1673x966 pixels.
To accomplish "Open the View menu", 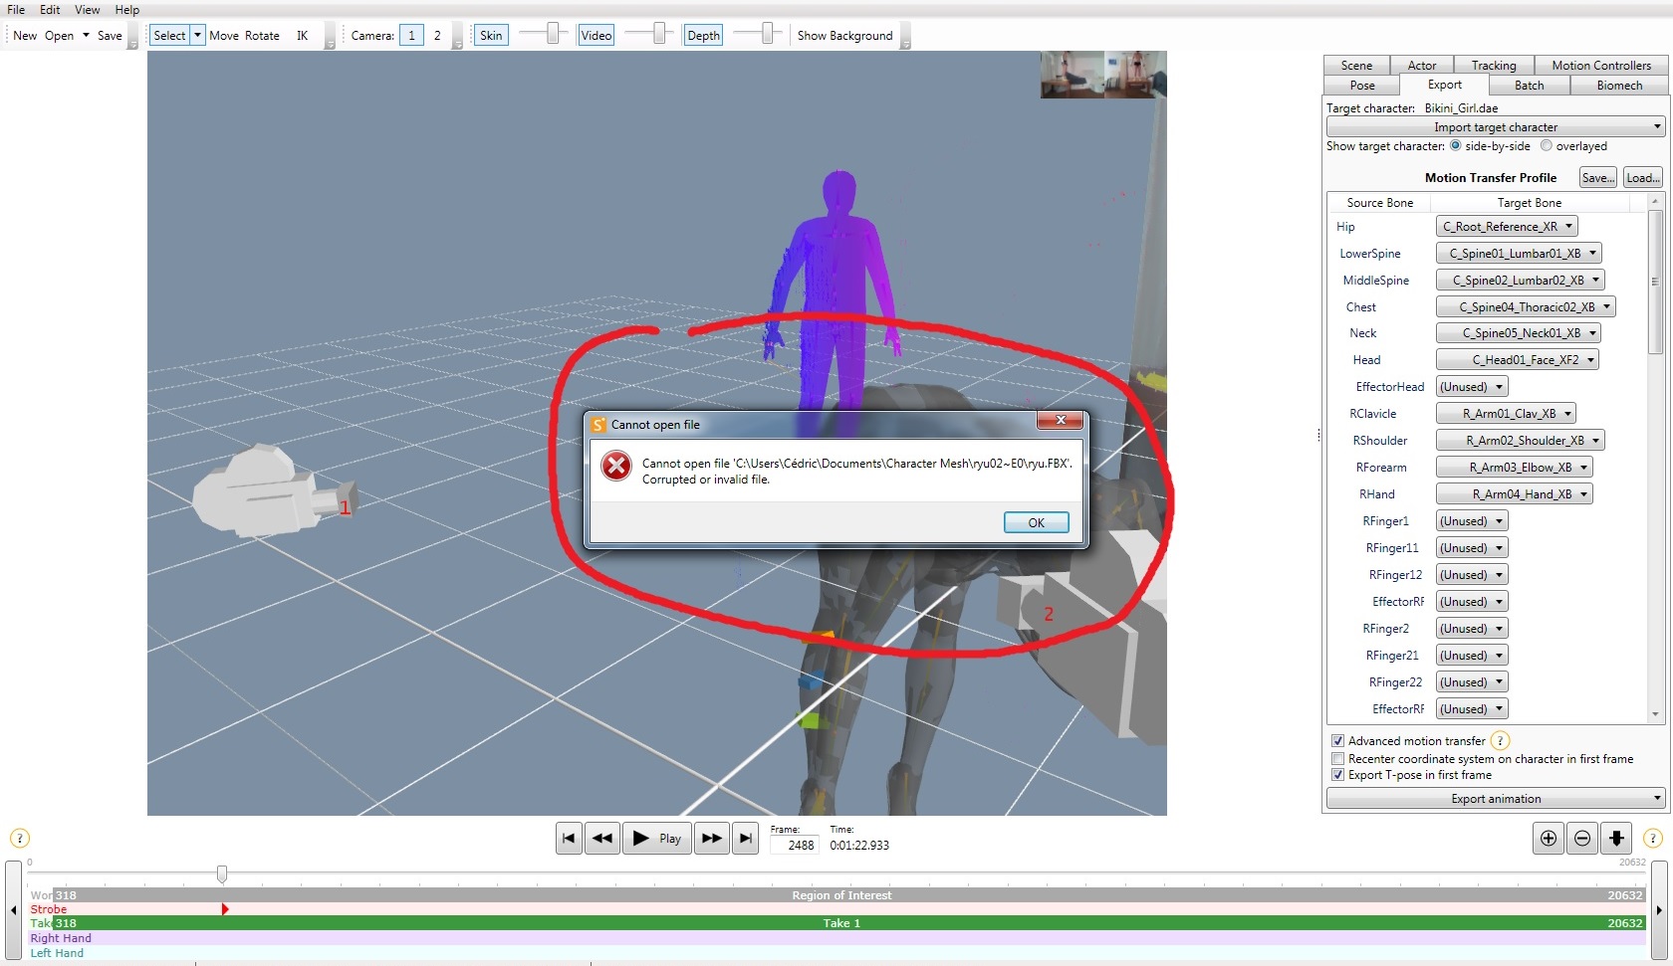I will click(88, 10).
